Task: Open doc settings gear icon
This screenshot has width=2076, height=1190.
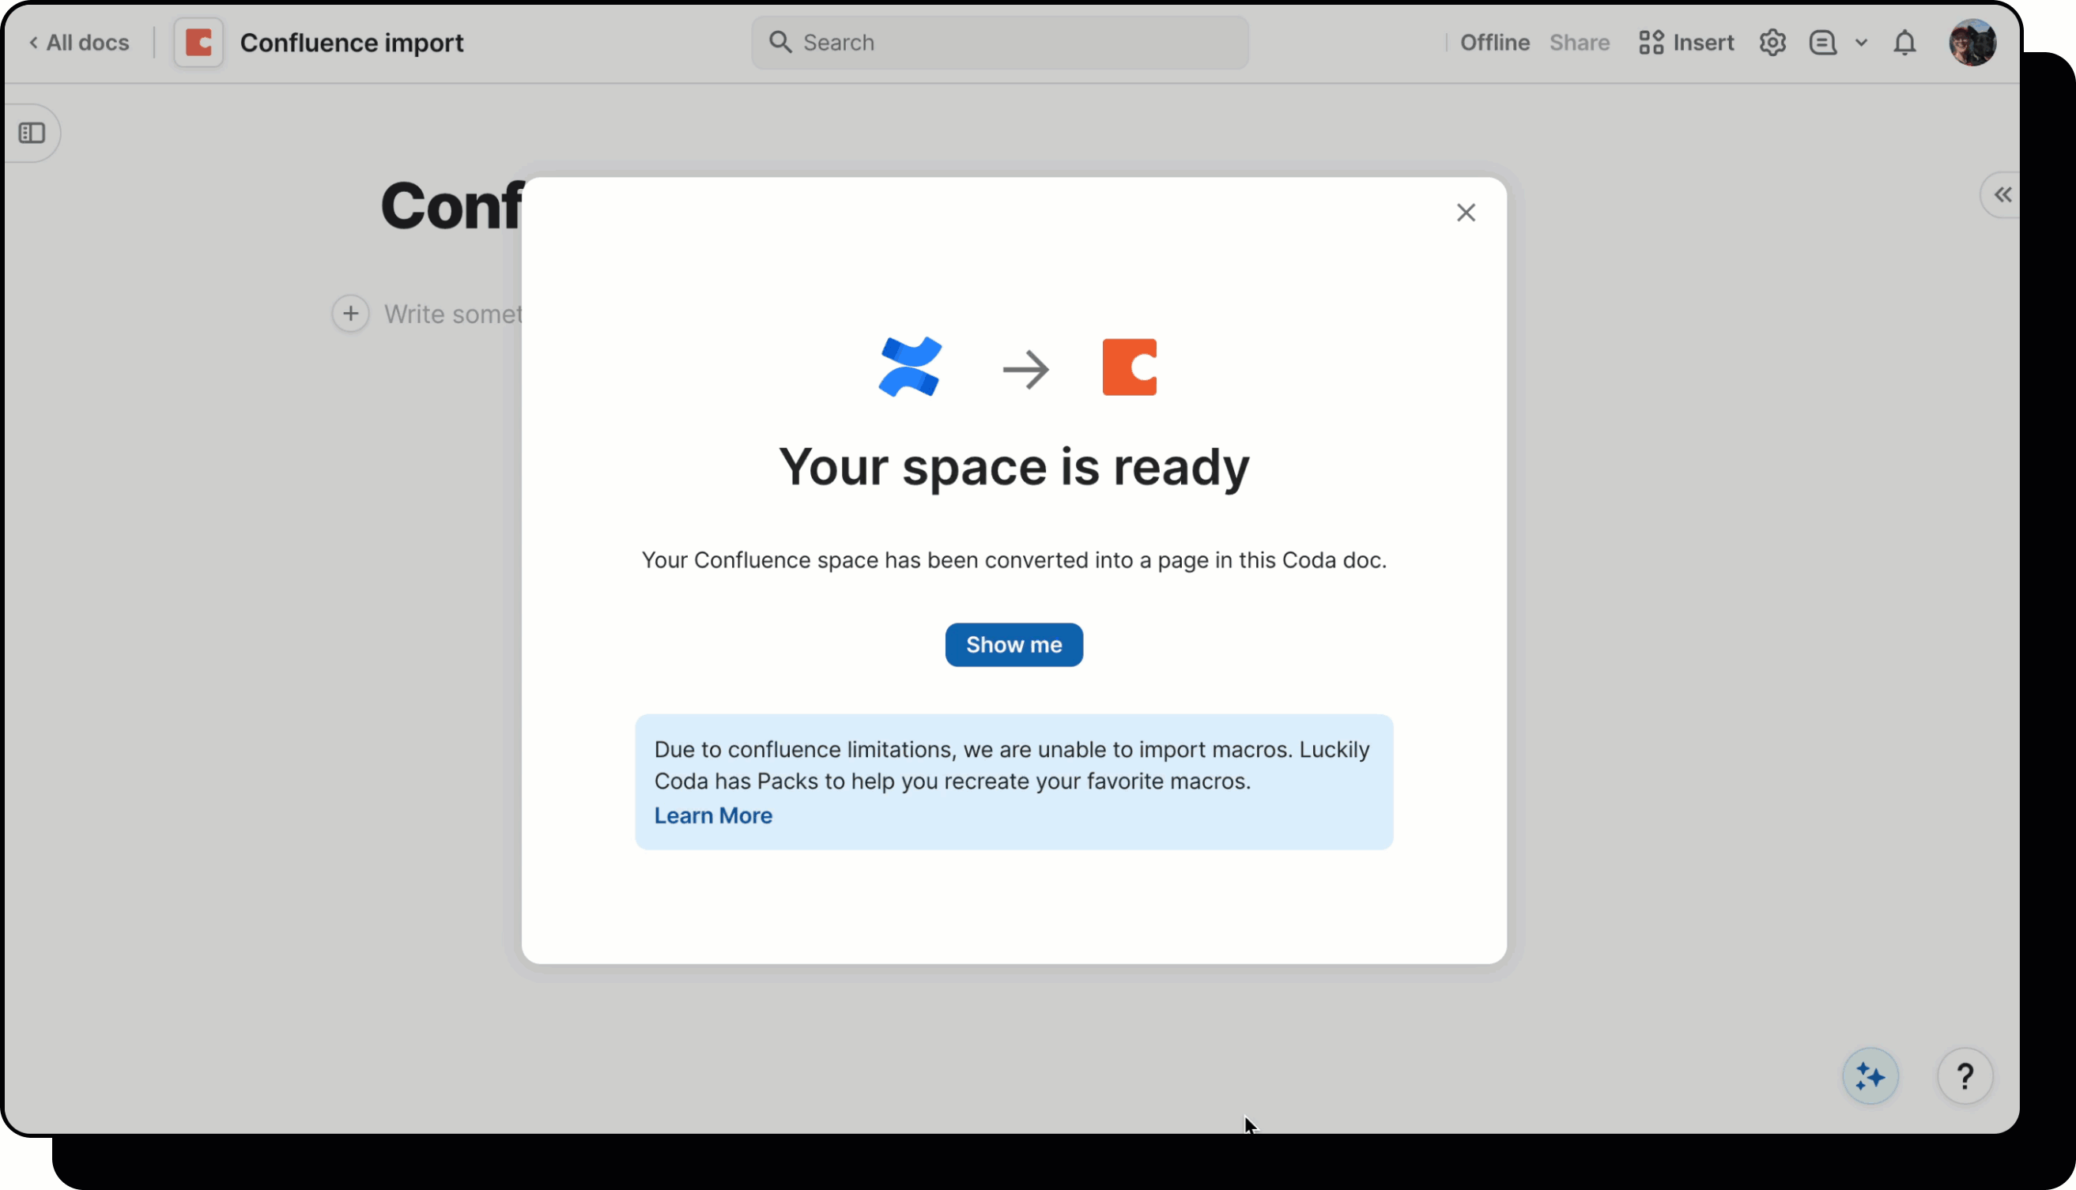Action: click(1772, 43)
